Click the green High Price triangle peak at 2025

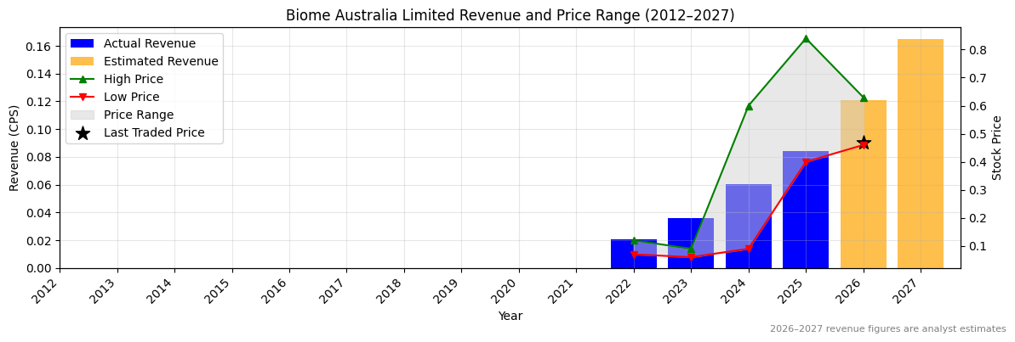[x=806, y=38]
